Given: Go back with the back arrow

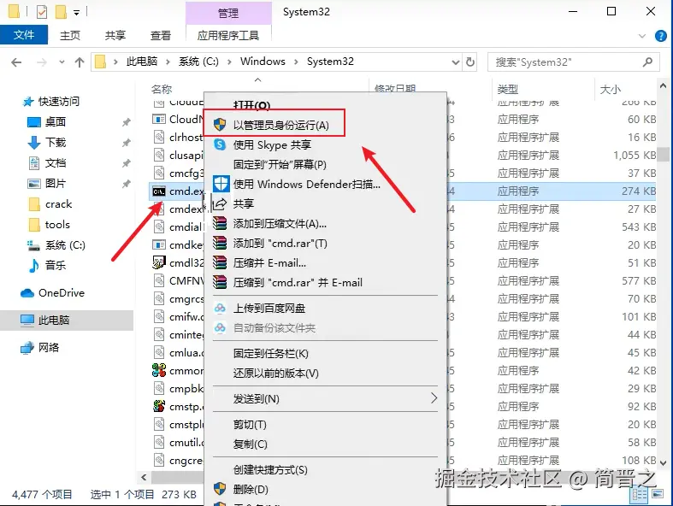Looking at the screenshot, I should tap(16, 62).
